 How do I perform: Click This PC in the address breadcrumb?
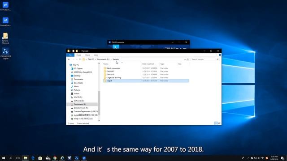coord(91,59)
